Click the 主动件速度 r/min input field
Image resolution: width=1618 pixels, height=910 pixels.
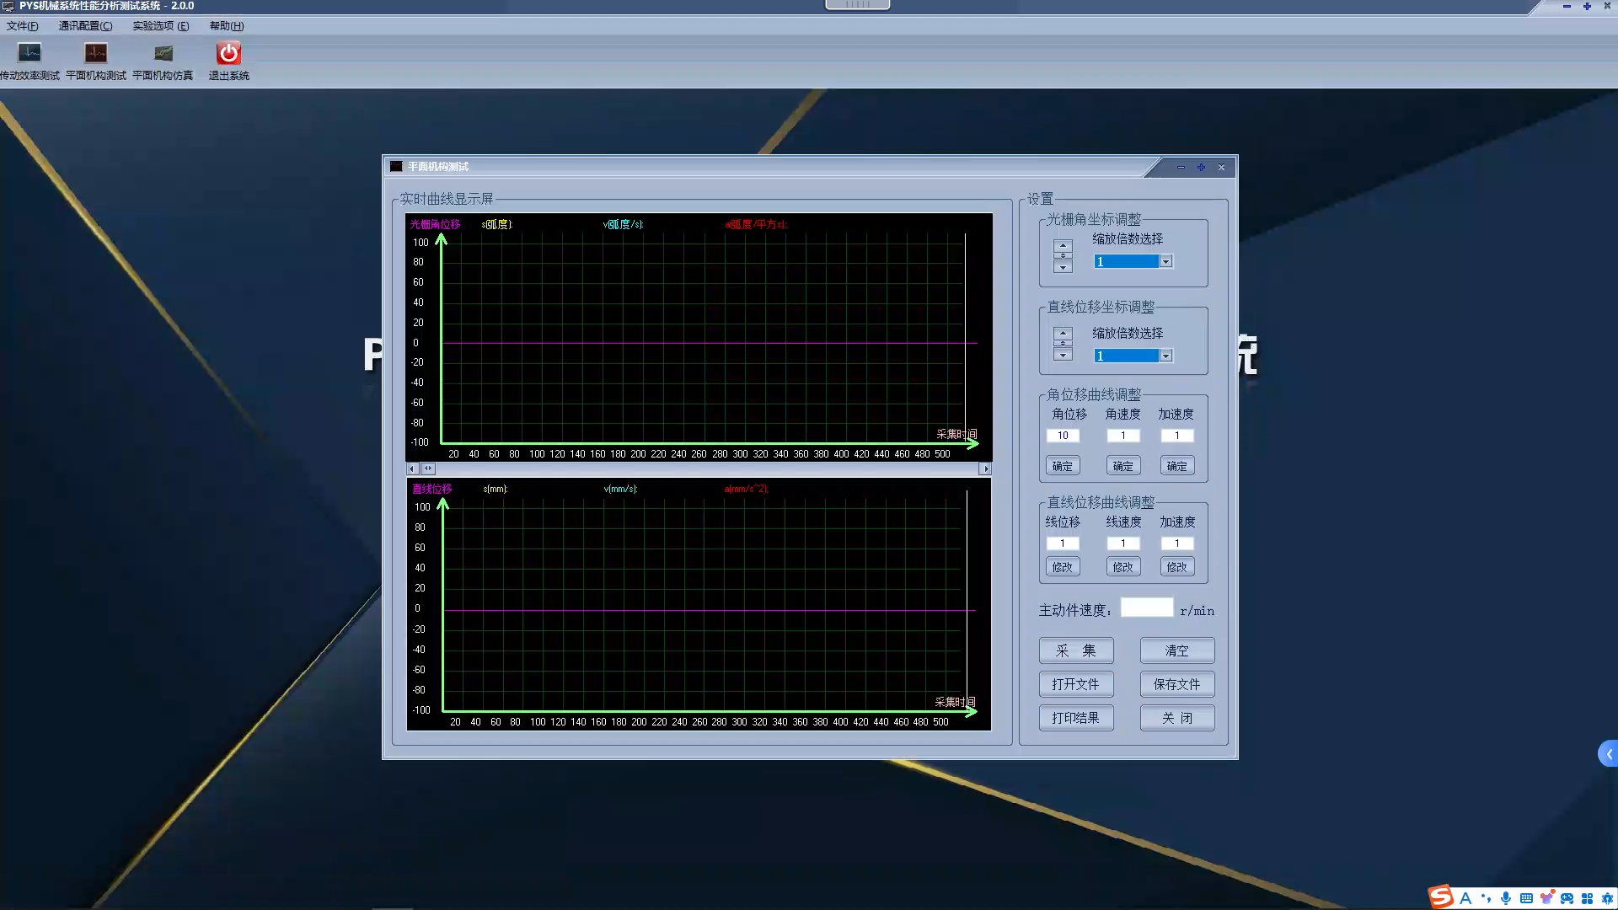click(x=1147, y=608)
